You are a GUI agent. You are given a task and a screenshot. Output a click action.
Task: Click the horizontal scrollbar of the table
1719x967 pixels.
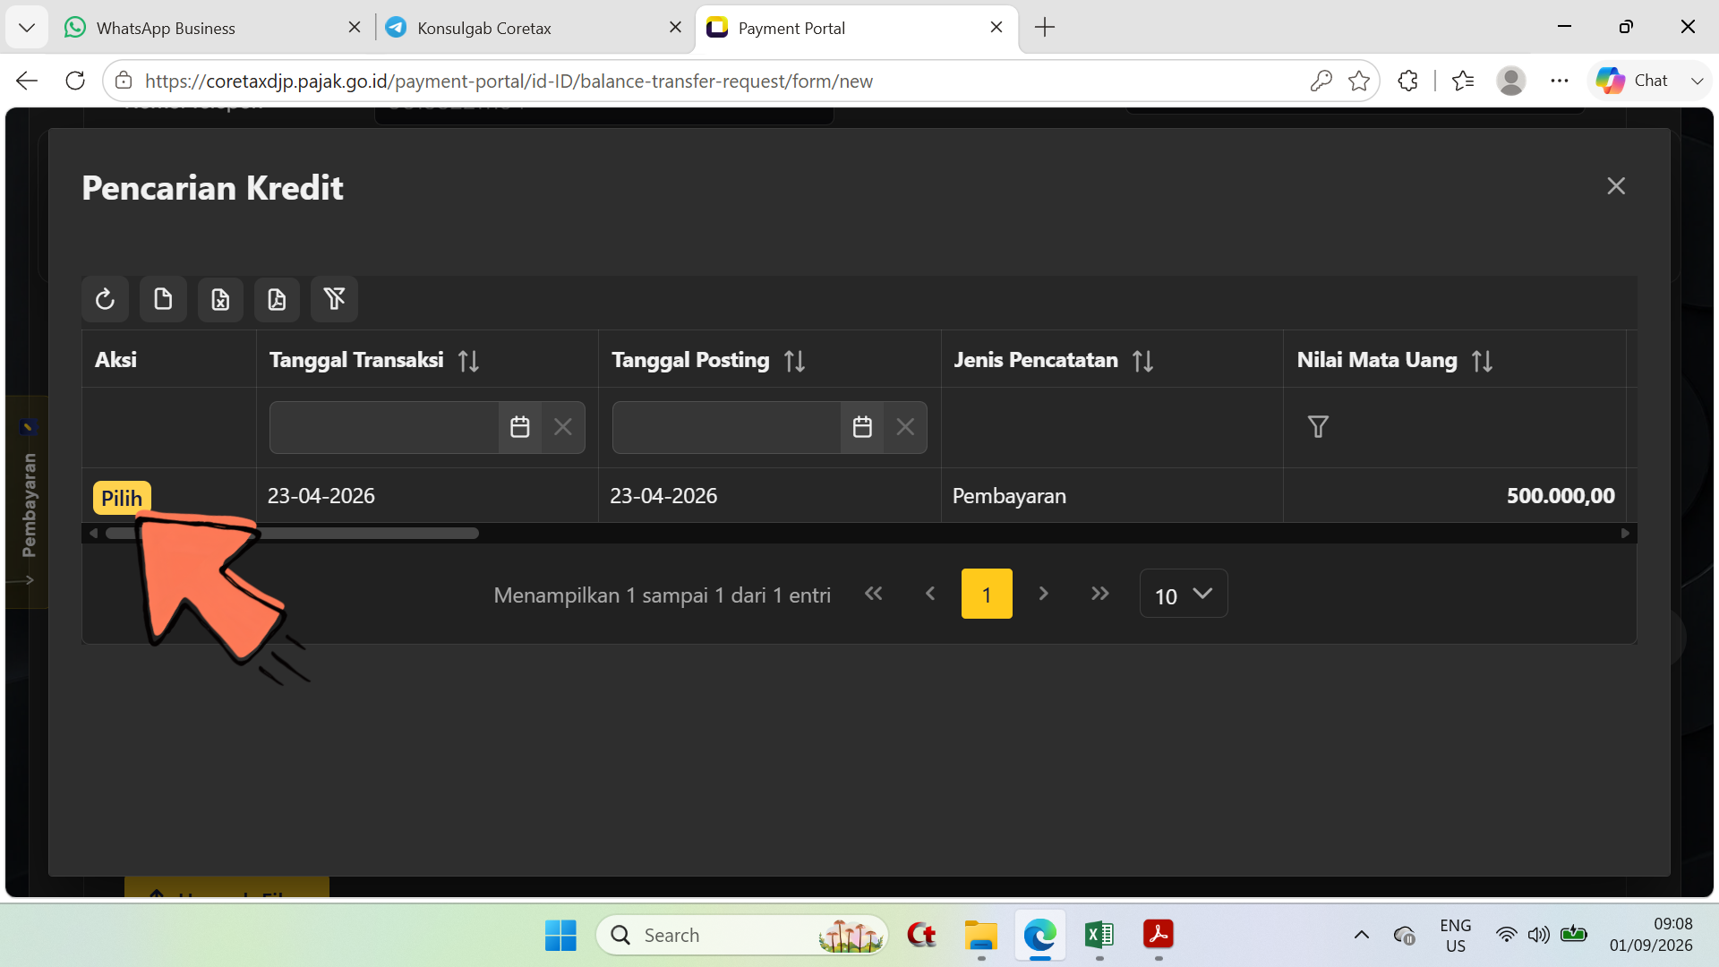(292, 534)
